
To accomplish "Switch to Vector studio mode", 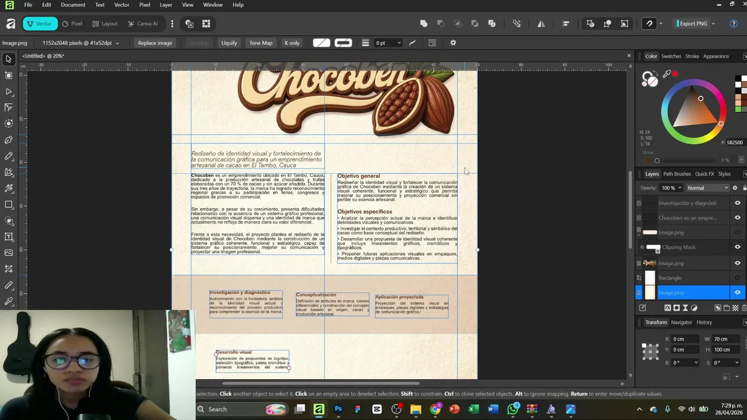I will coord(40,24).
